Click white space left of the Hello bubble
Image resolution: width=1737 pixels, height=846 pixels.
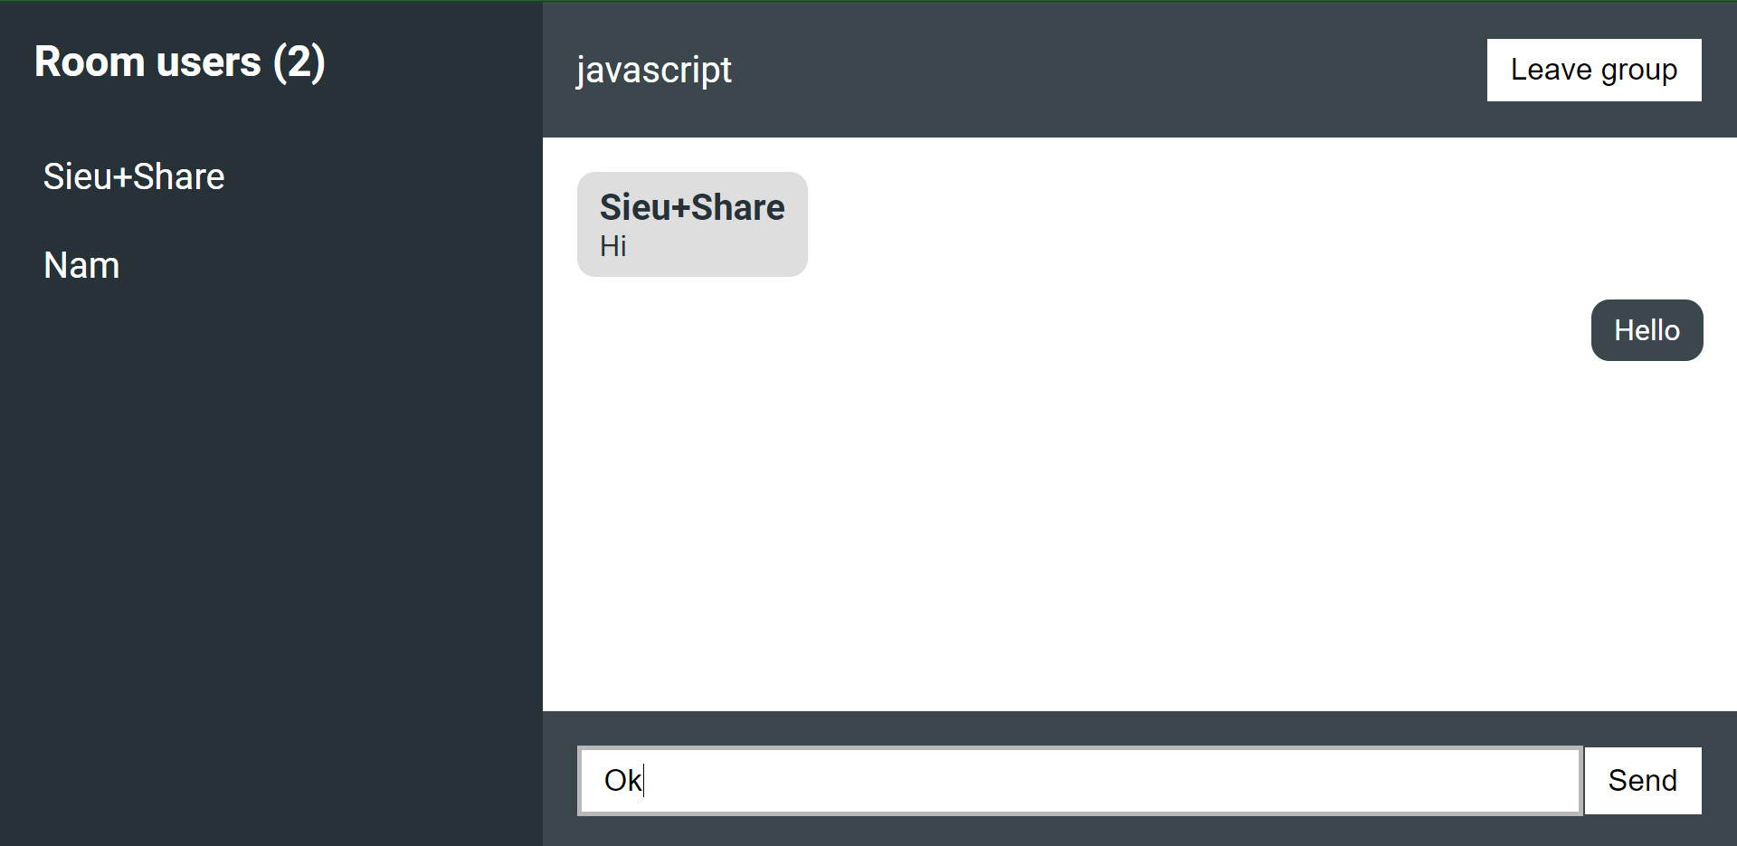tap(1176, 330)
